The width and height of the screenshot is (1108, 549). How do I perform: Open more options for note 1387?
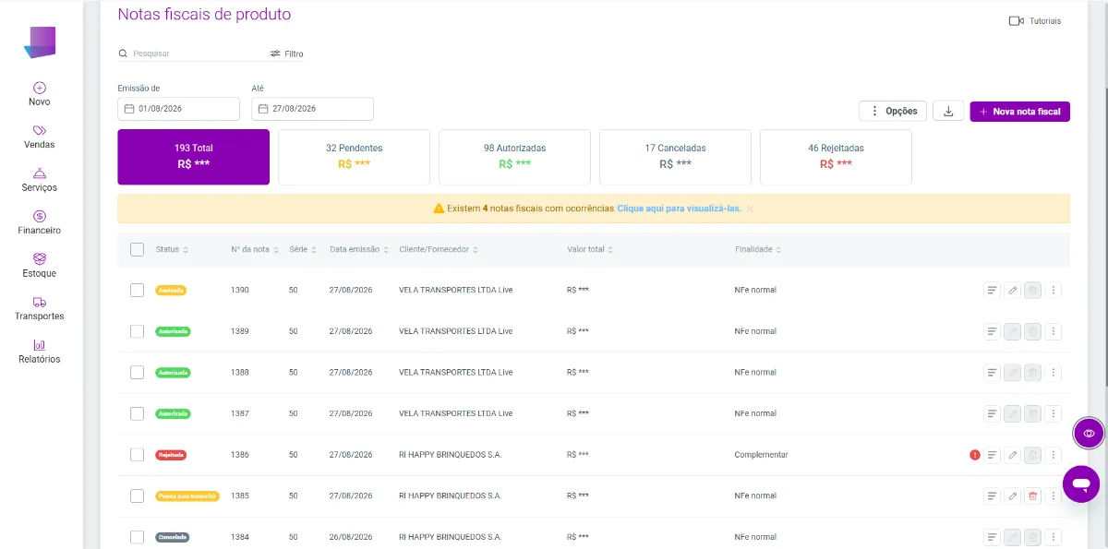[1054, 413]
